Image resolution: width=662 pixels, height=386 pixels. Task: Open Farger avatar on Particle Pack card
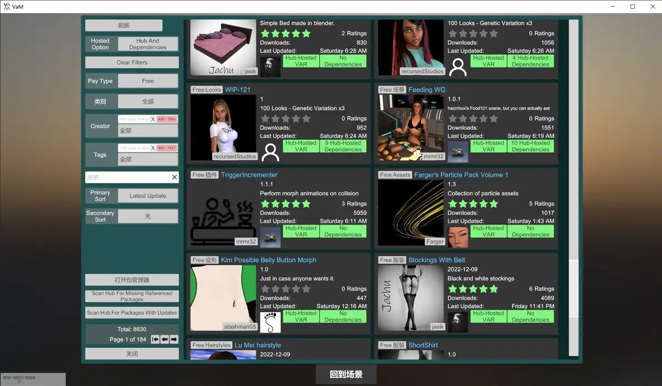(458, 237)
